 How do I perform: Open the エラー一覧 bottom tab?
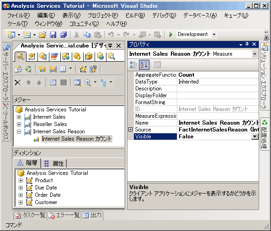click(x=64, y=215)
